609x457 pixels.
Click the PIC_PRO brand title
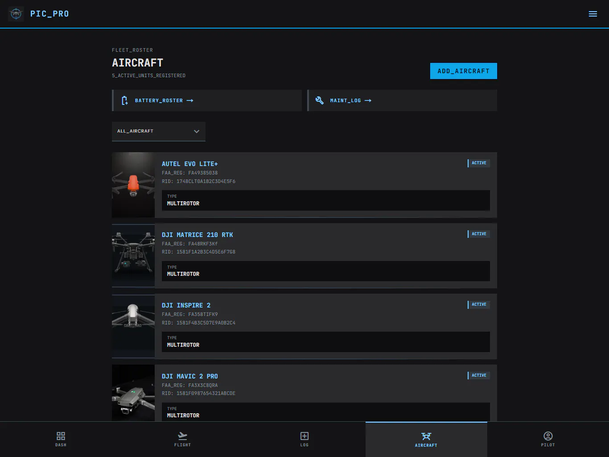pyautogui.click(x=49, y=14)
